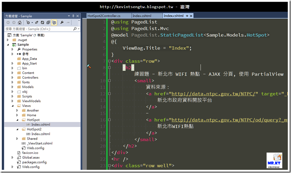Open Properties via the wrench icon

(x=62, y=22)
